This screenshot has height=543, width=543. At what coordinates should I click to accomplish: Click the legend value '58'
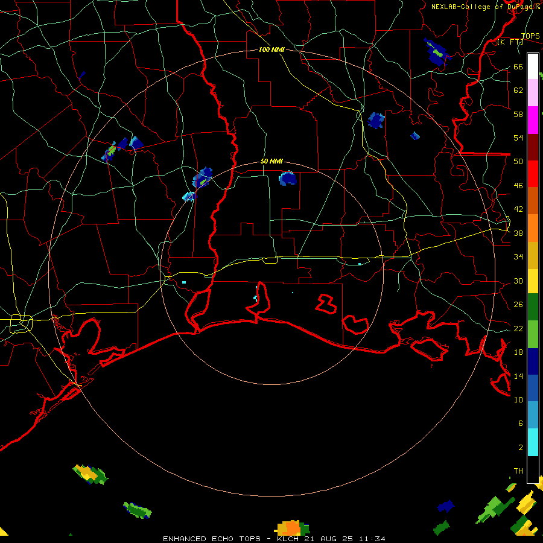(x=518, y=114)
